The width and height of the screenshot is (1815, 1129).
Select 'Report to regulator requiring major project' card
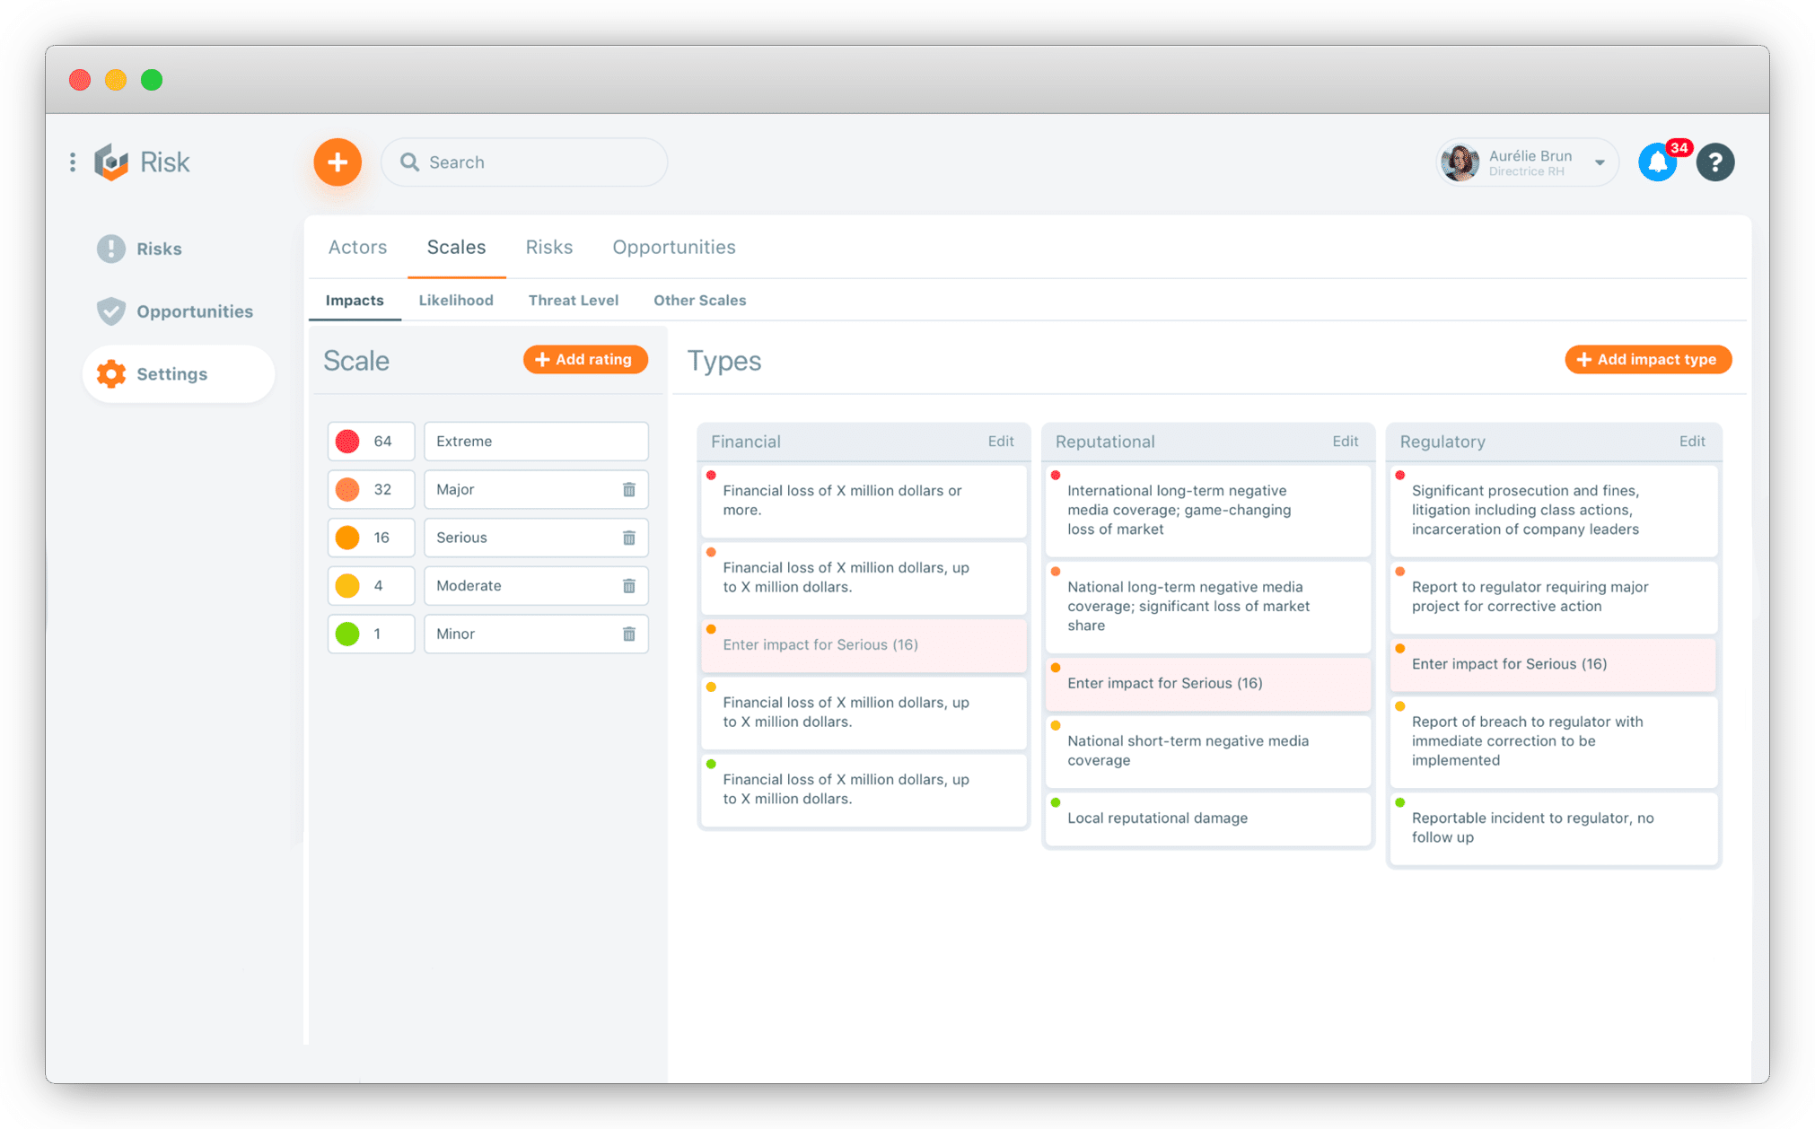click(1553, 597)
